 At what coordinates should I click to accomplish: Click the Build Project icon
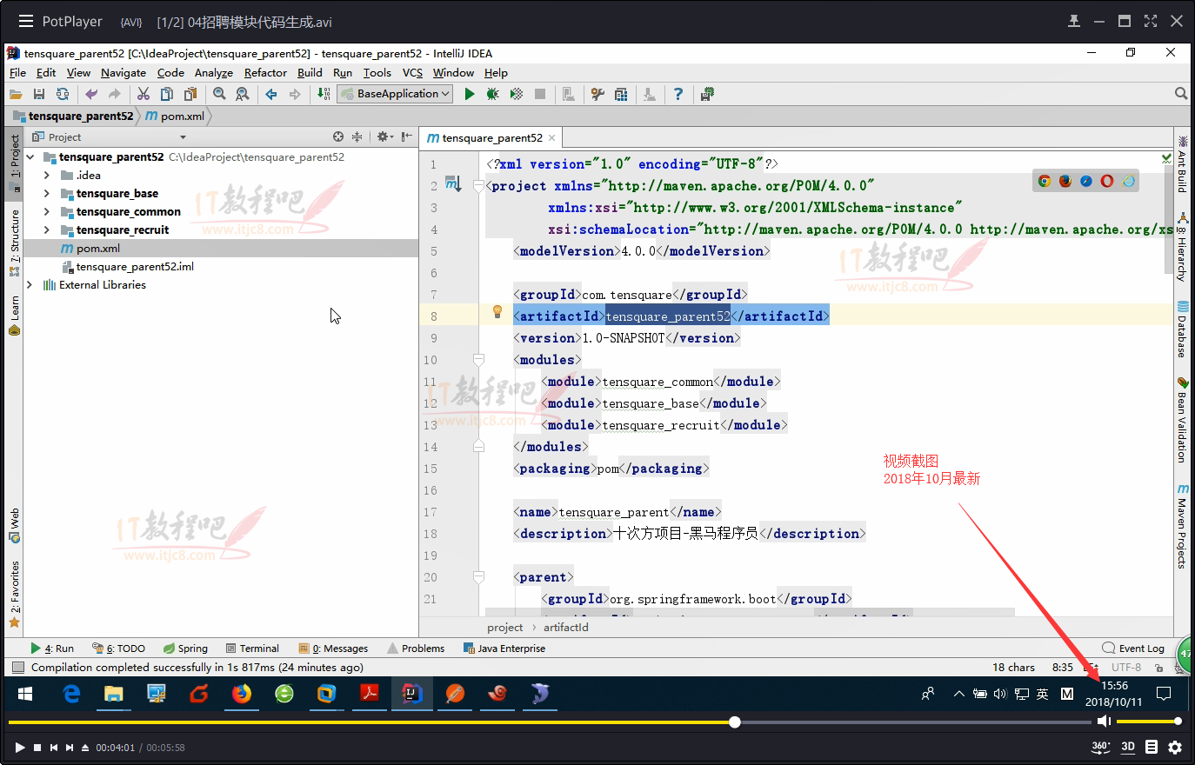tap(324, 94)
